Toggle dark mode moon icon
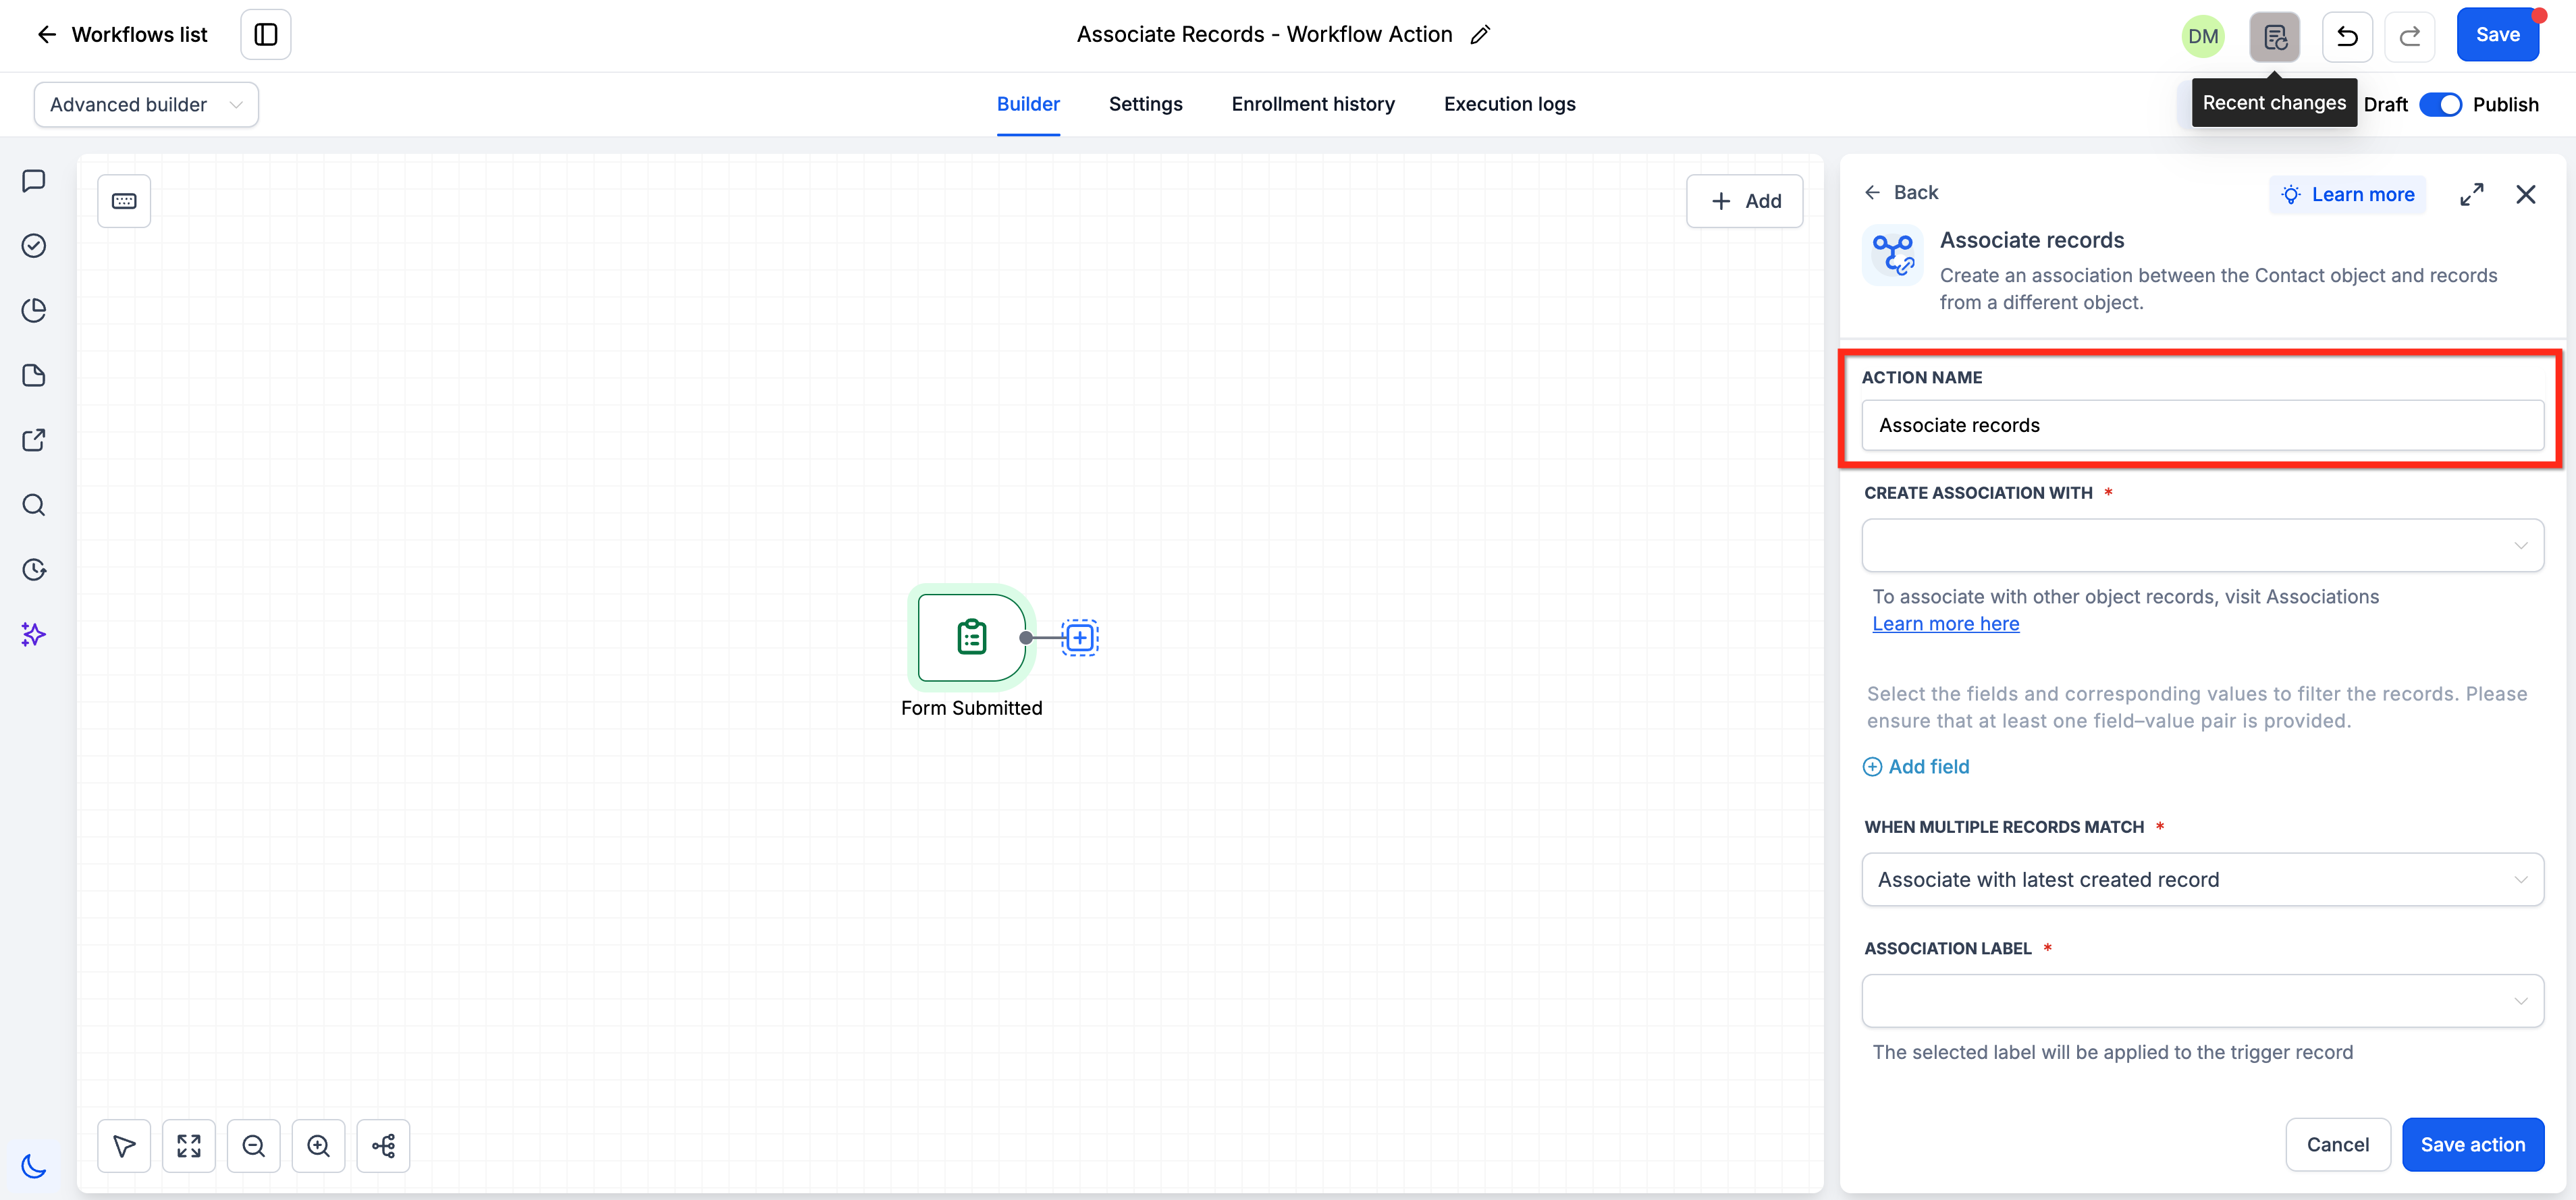2576x1200 pixels. [x=34, y=1166]
